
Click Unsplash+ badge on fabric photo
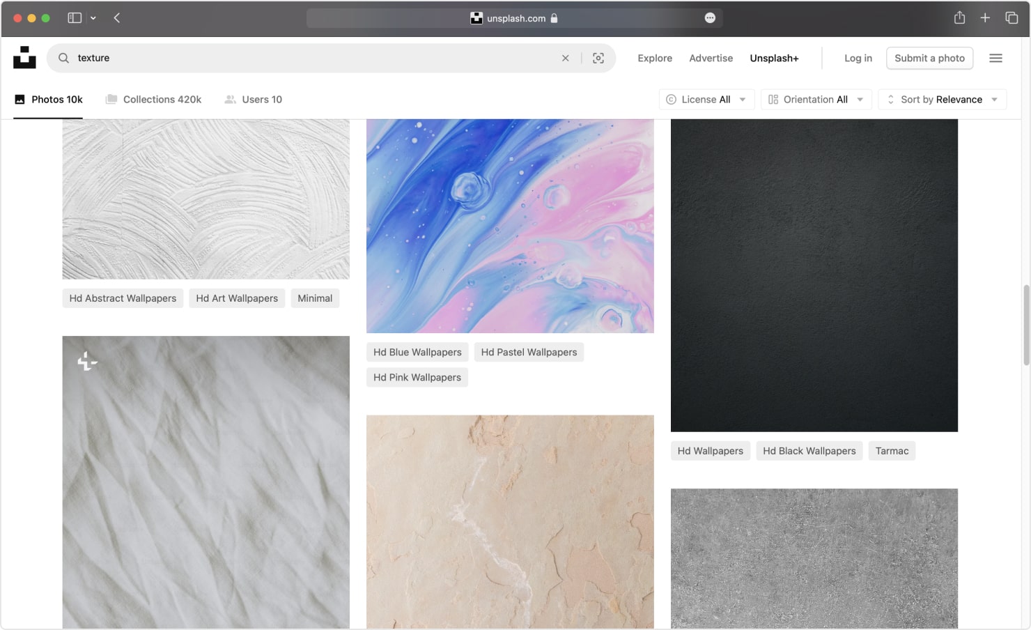click(87, 361)
